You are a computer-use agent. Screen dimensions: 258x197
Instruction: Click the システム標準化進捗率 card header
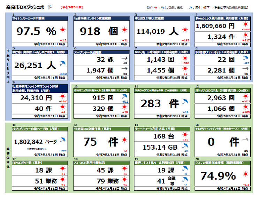(x=223, y=163)
